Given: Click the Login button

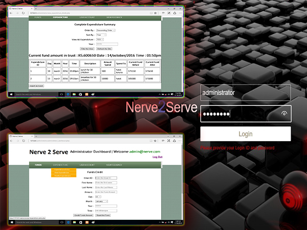Looking at the screenshot, I should point(246,134).
